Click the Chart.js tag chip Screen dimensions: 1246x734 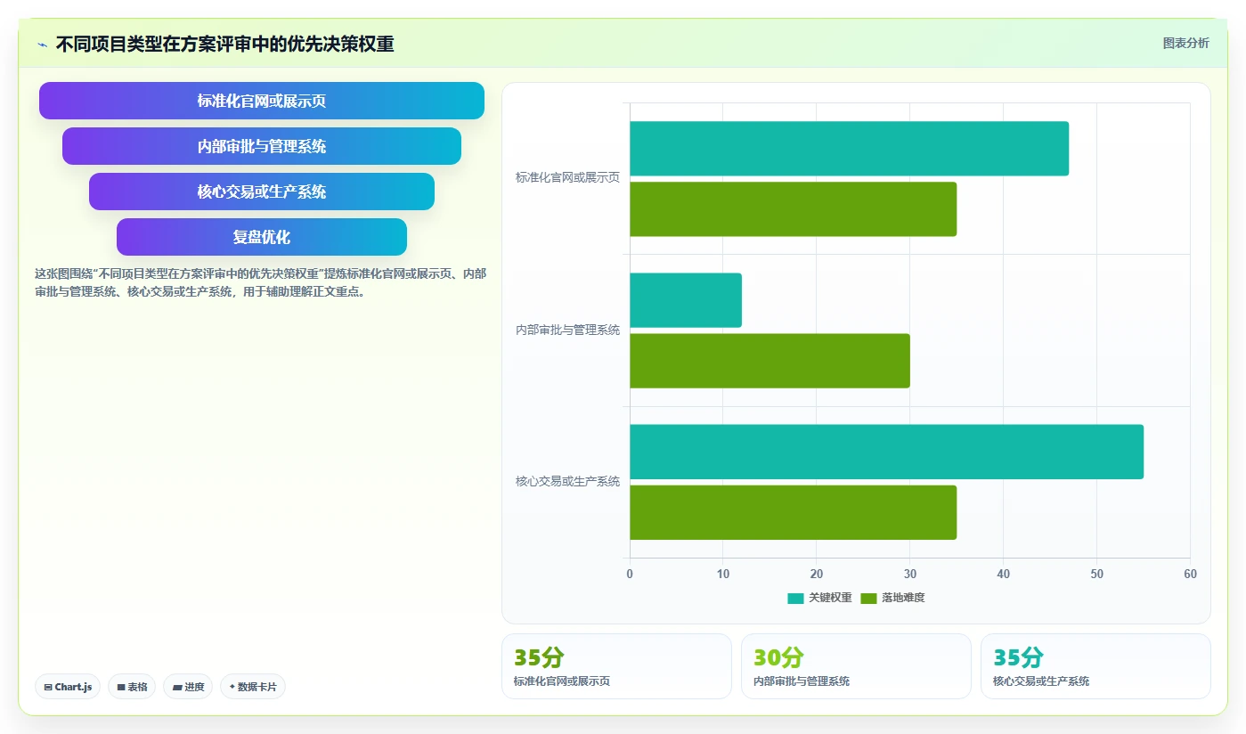[x=68, y=687]
